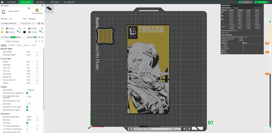Open the nozzle Diameter dropdown

click(x=15, y=19)
